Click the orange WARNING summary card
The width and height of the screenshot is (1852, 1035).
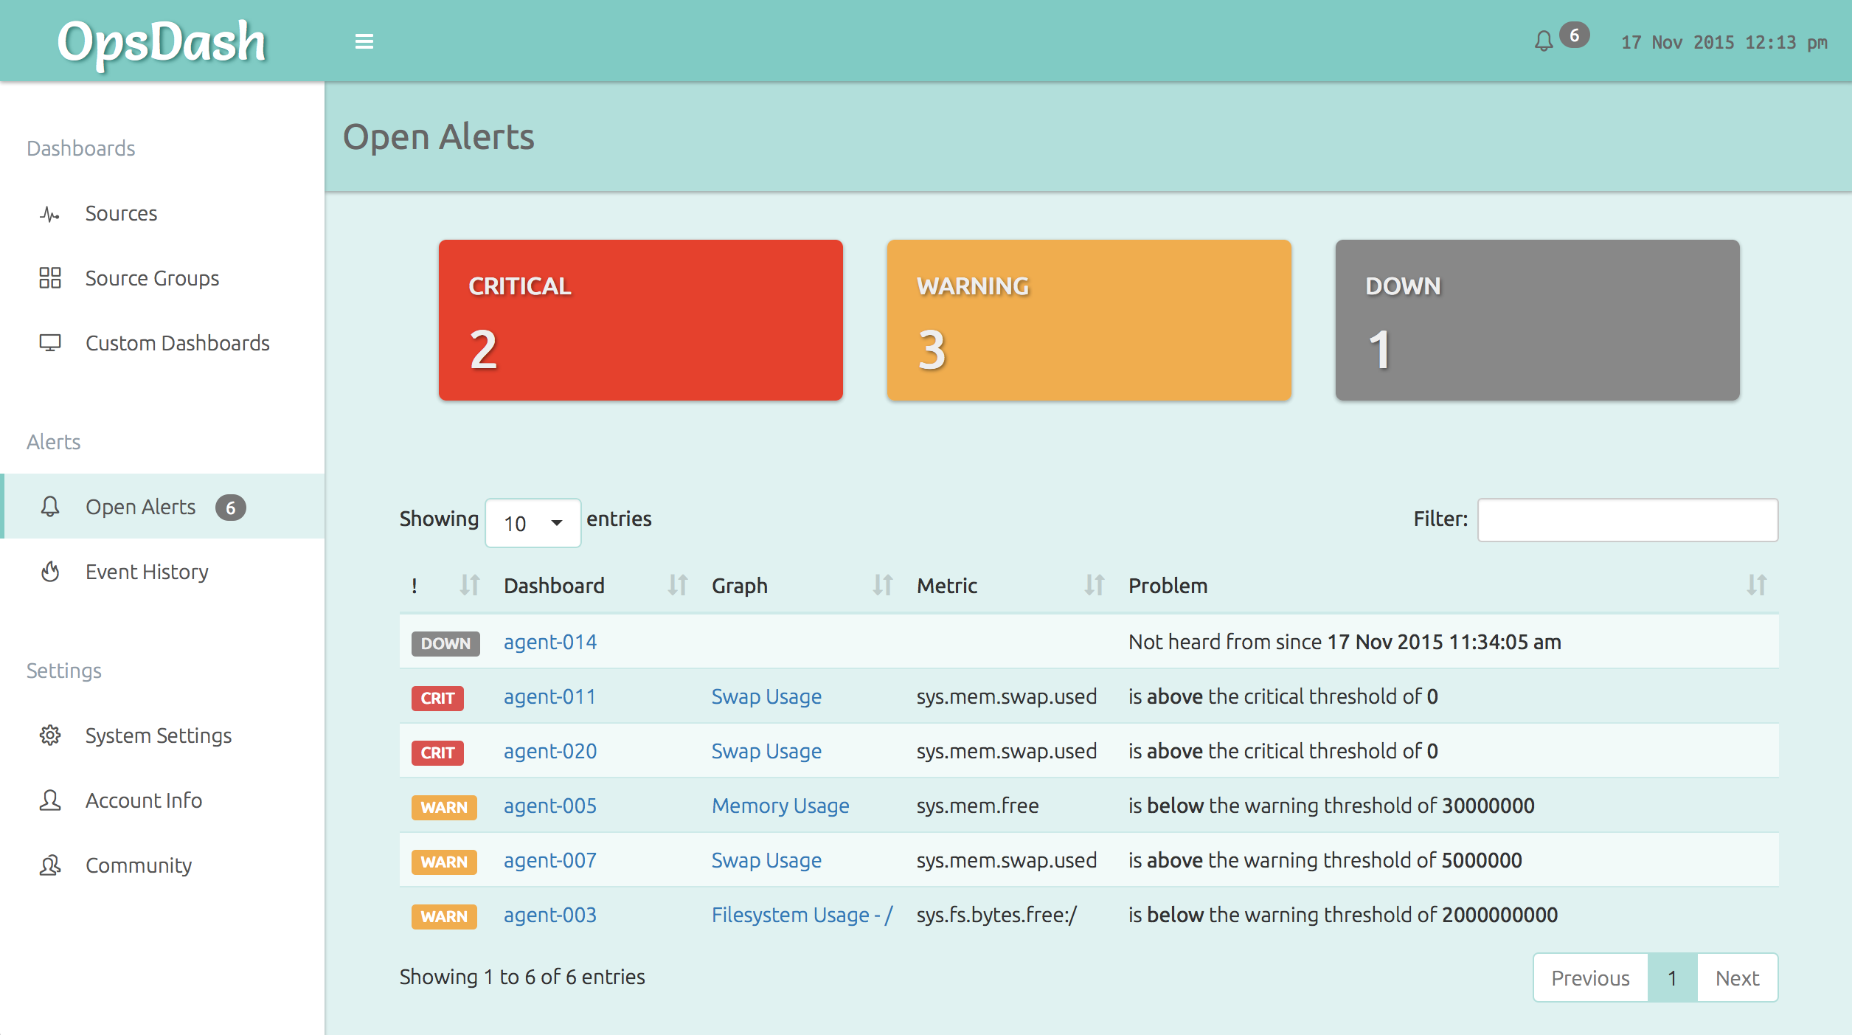[1089, 320]
